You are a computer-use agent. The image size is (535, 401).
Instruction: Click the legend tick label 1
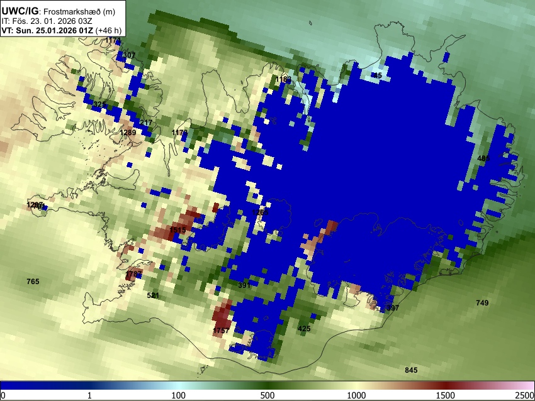89,395
